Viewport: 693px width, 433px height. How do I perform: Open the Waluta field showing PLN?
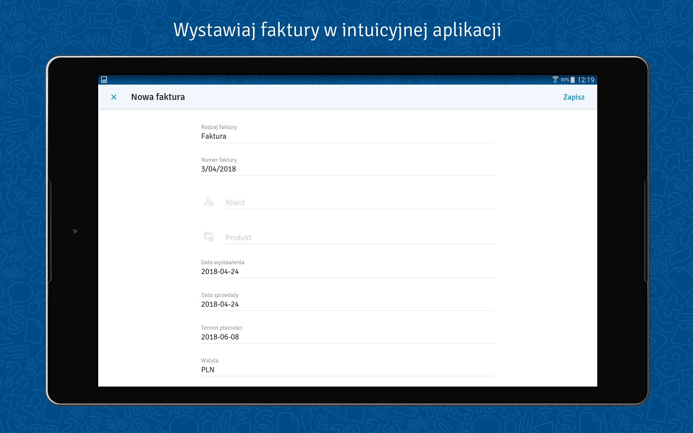click(347, 366)
